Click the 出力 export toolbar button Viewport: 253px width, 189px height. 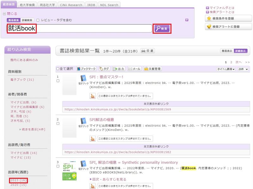tap(119, 69)
